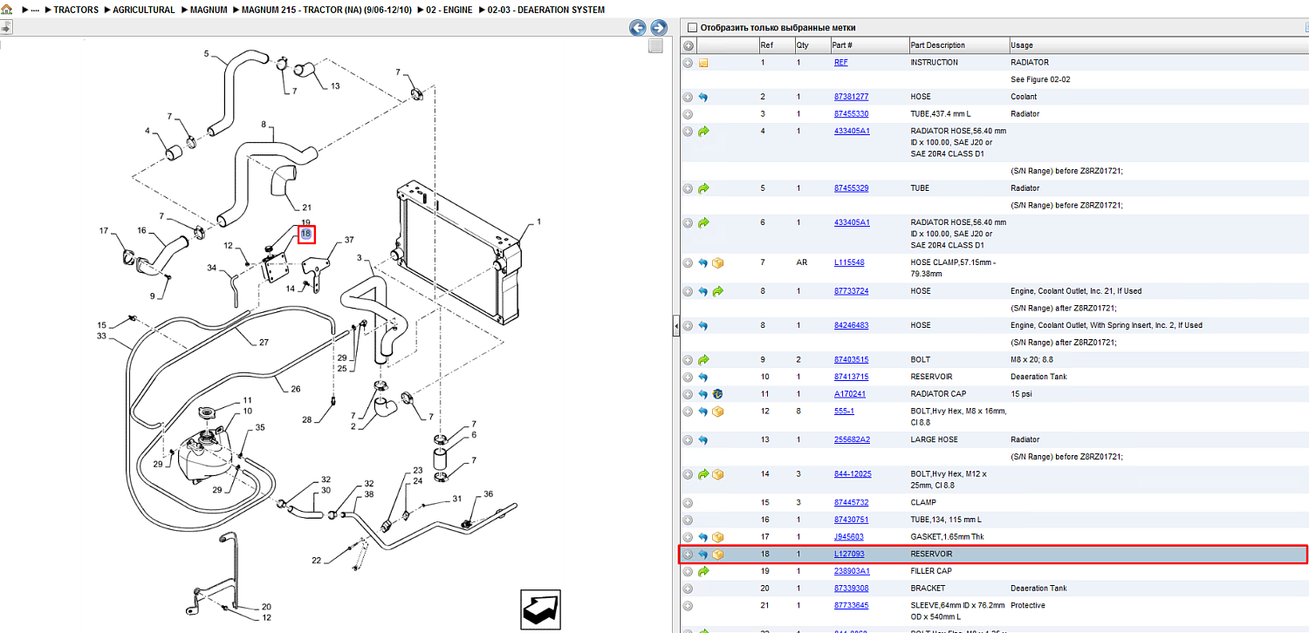Expand the BRACKET row plus icon
The width and height of the screenshot is (1309, 633).
point(689,589)
